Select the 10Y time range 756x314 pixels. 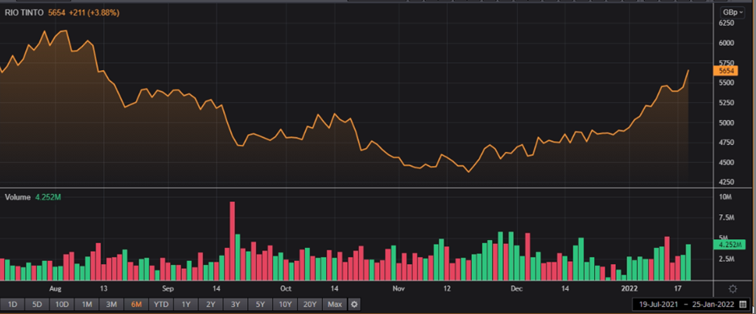[285, 304]
